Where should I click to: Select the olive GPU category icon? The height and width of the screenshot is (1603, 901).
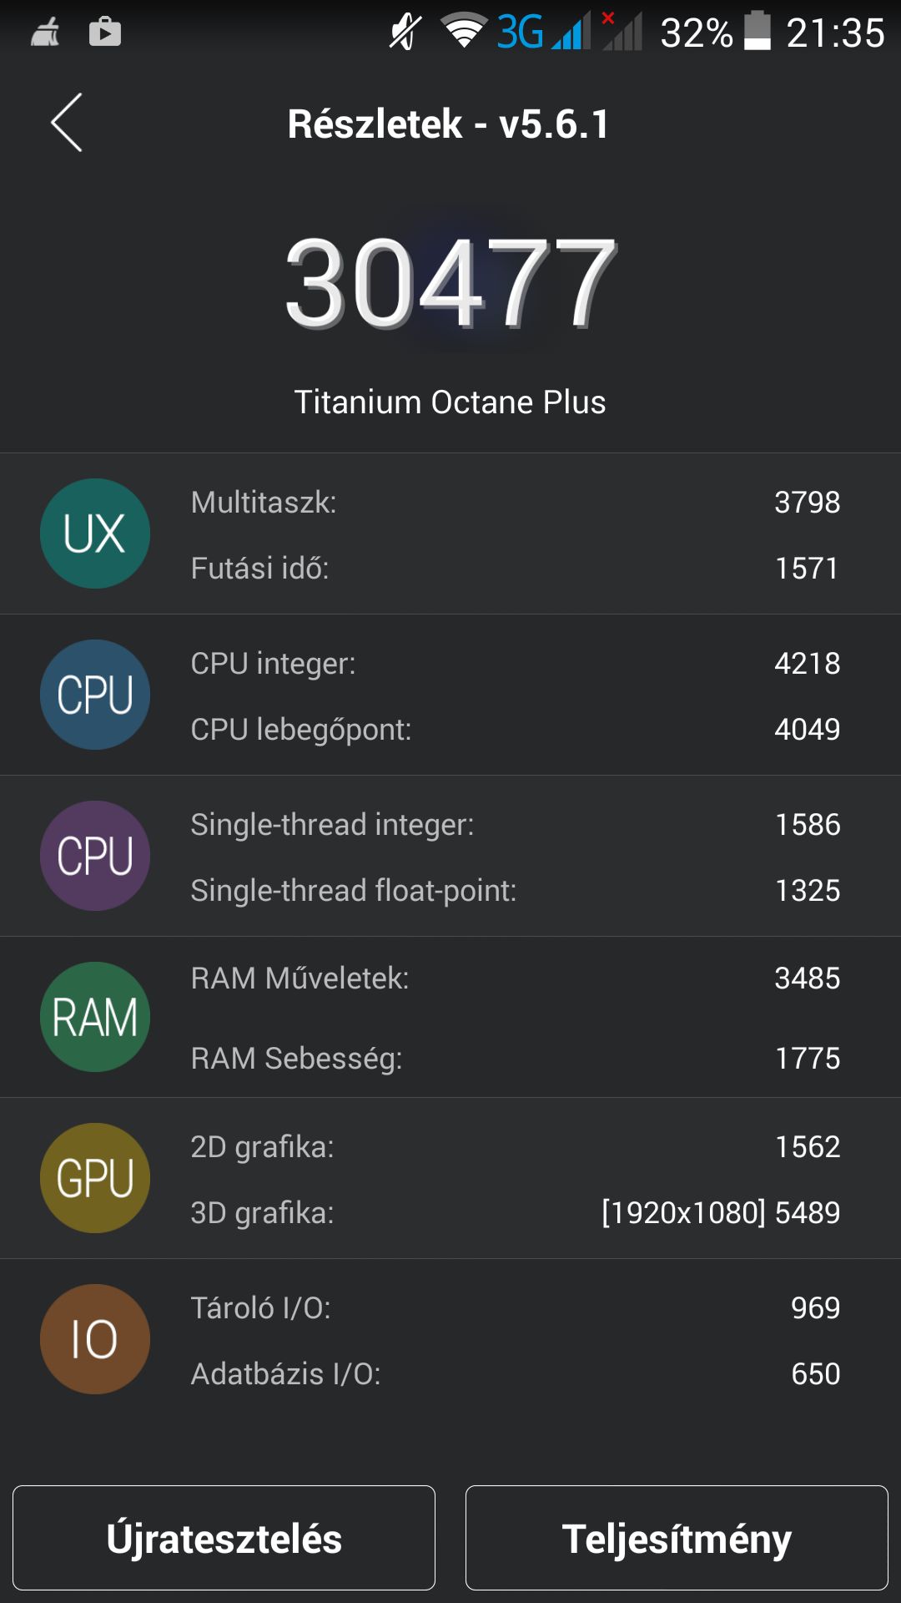click(x=95, y=1178)
